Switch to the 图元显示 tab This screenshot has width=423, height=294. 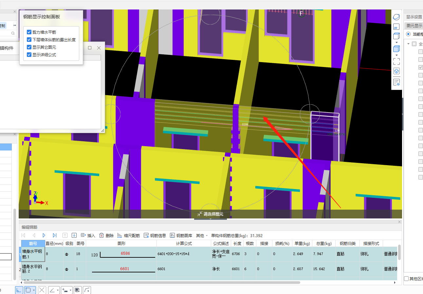tap(414, 26)
